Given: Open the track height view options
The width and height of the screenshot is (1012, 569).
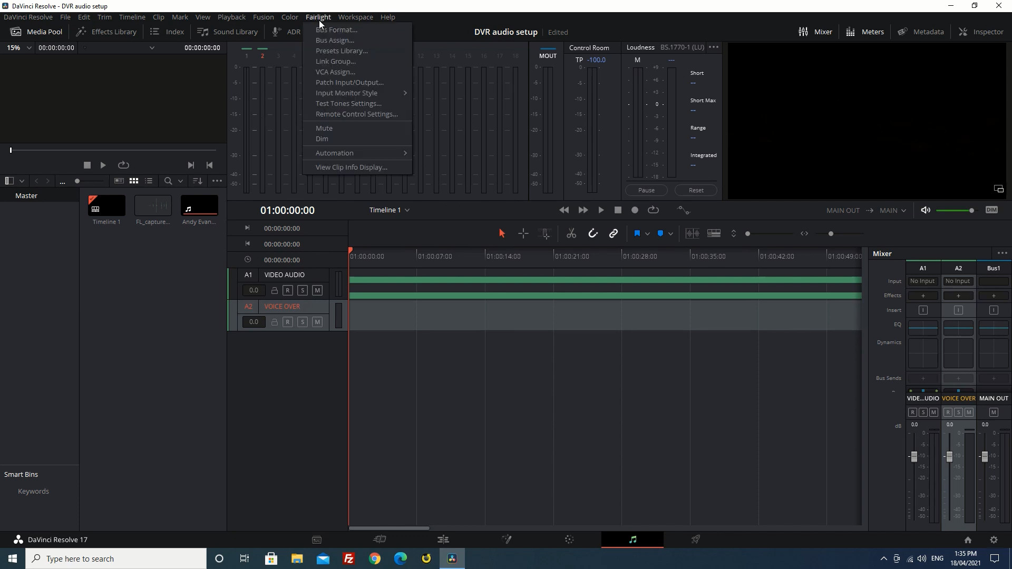Looking at the screenshot, I should (x=714, y=233).
